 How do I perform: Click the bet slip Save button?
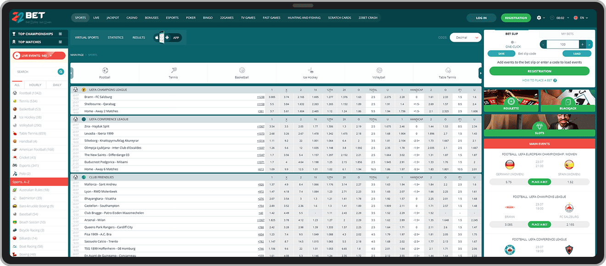[501, 54]
